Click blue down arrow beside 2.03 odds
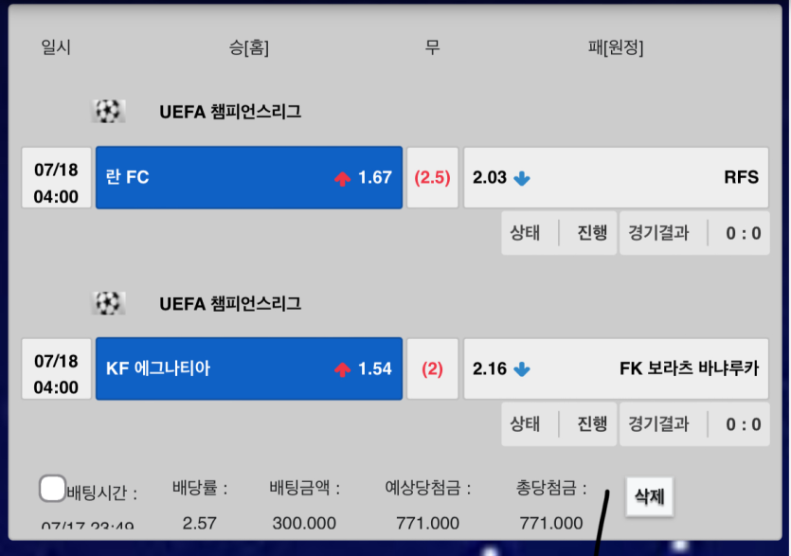 click(521, 178)
